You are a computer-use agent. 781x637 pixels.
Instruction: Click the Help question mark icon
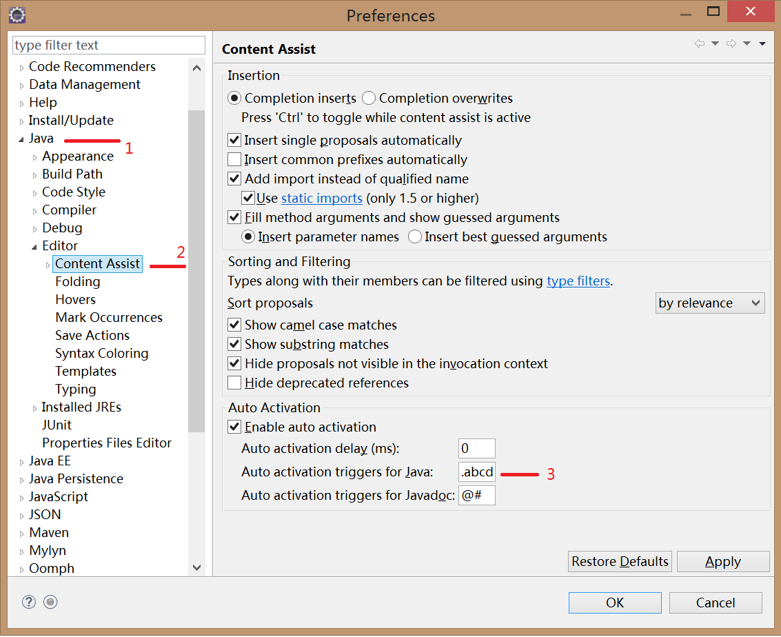tap(28, 602)
